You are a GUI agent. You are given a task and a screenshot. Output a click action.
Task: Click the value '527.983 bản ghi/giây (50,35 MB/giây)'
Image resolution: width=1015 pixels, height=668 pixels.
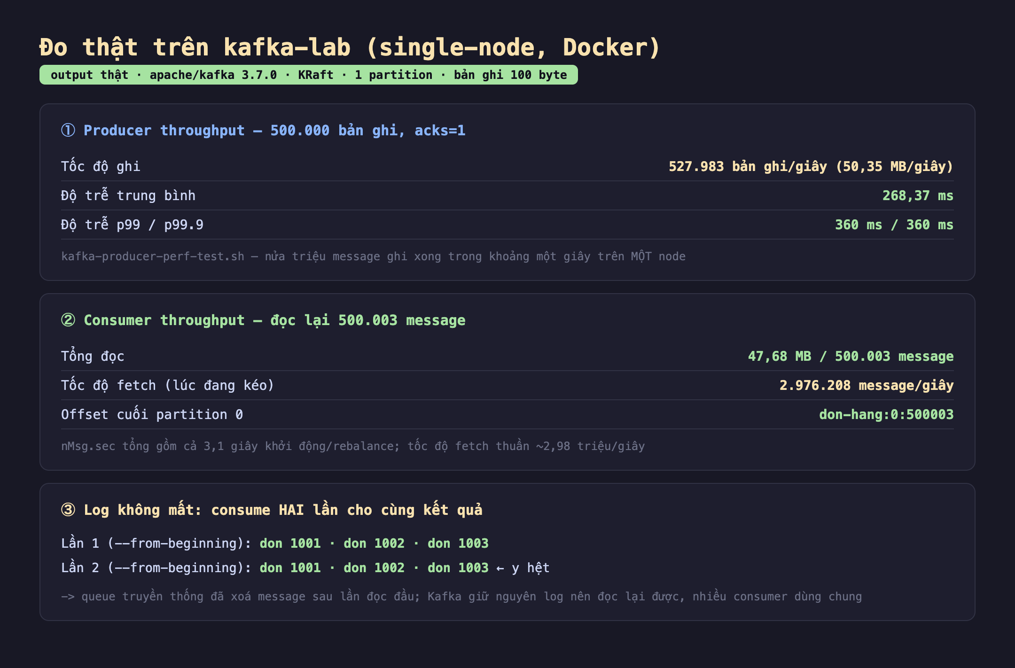(x=811, y=166)
